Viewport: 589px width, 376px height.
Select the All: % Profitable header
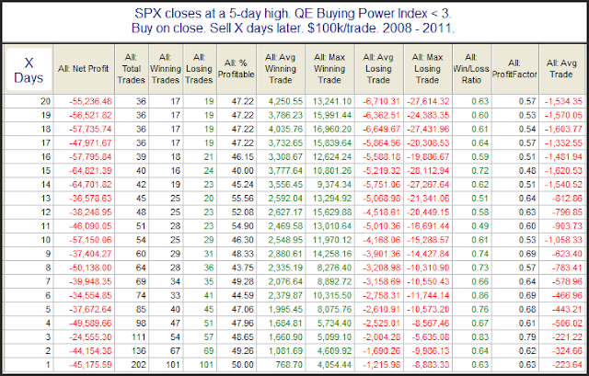point(237,69)
